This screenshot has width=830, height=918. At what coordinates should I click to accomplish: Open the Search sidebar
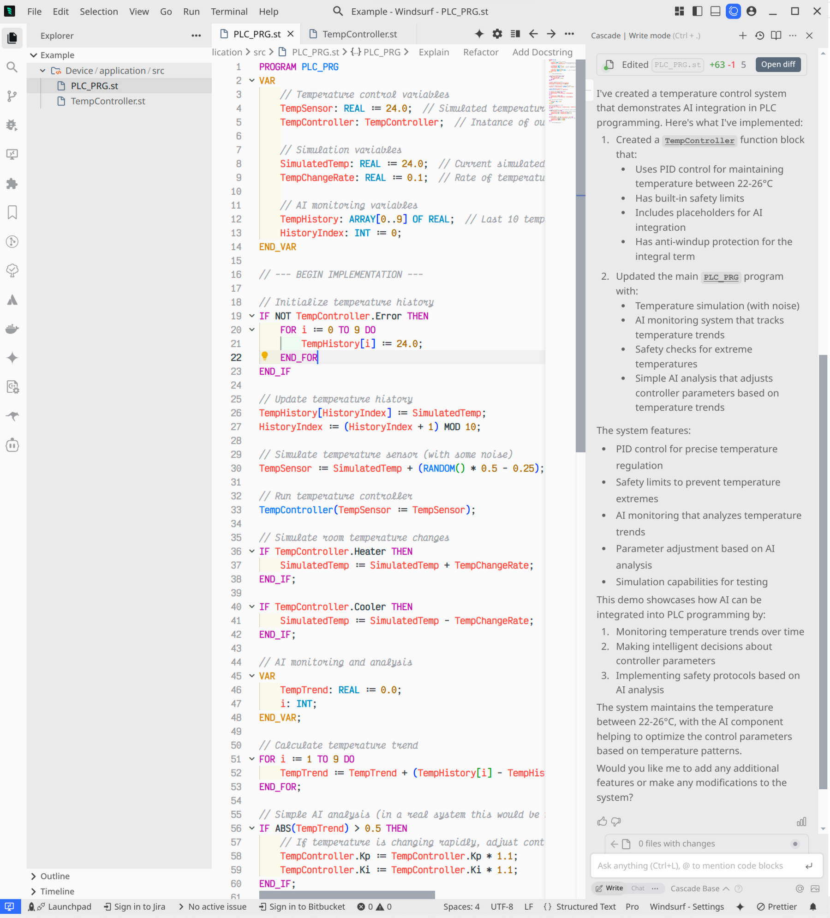(12, 67)
